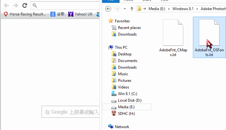The width and height of the screenshot is (226, 130).
Task: Click the Local Disk (D:) drive icon
Action: point(114,101)
